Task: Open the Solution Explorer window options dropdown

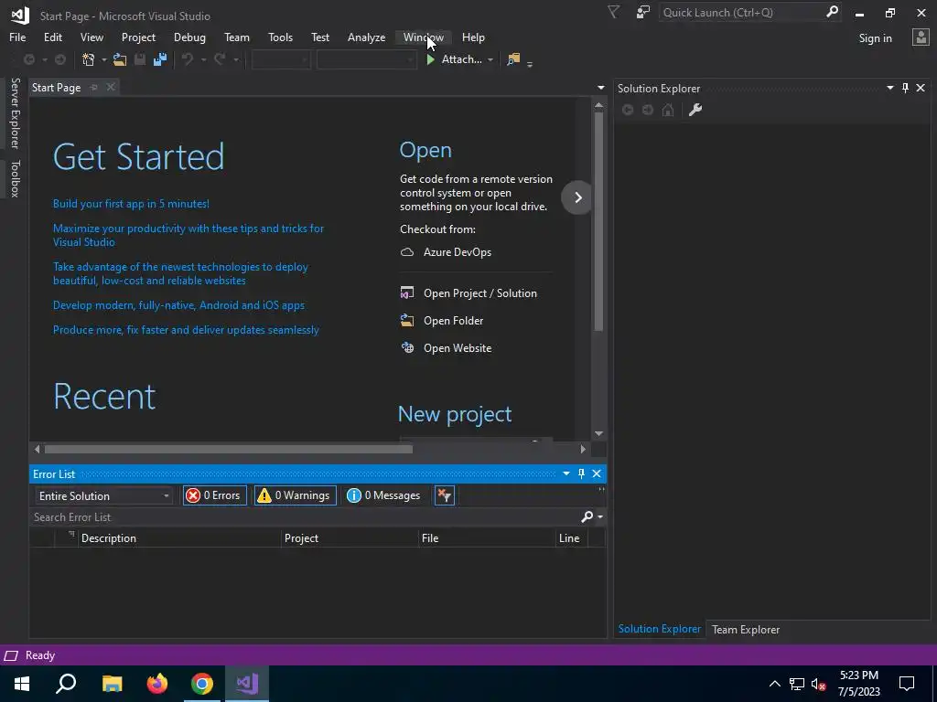Action: point(889,89)
